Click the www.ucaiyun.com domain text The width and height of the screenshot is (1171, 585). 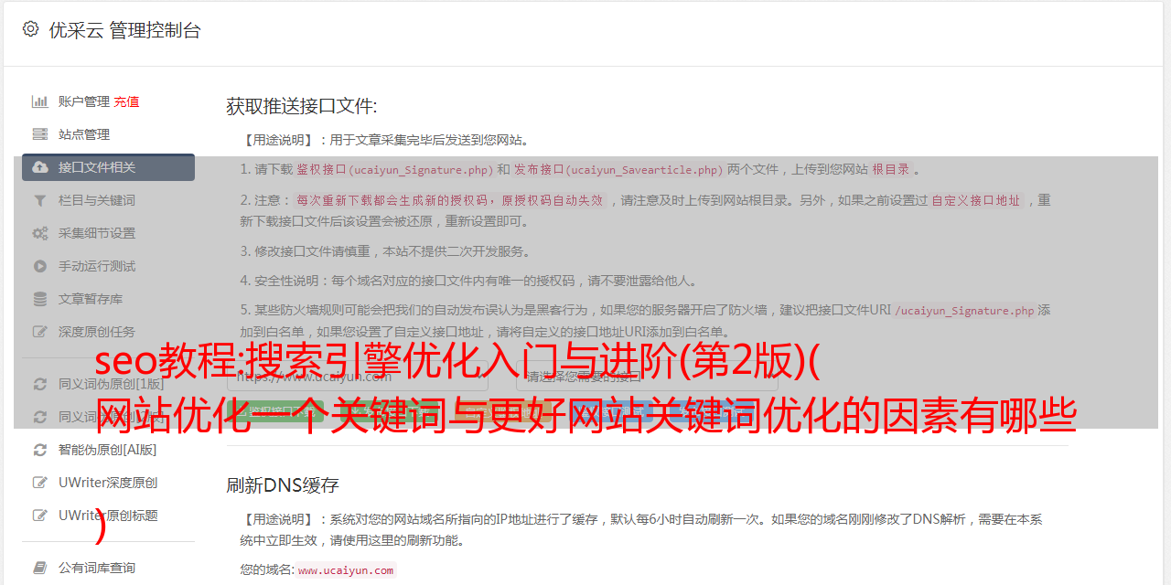346,570
